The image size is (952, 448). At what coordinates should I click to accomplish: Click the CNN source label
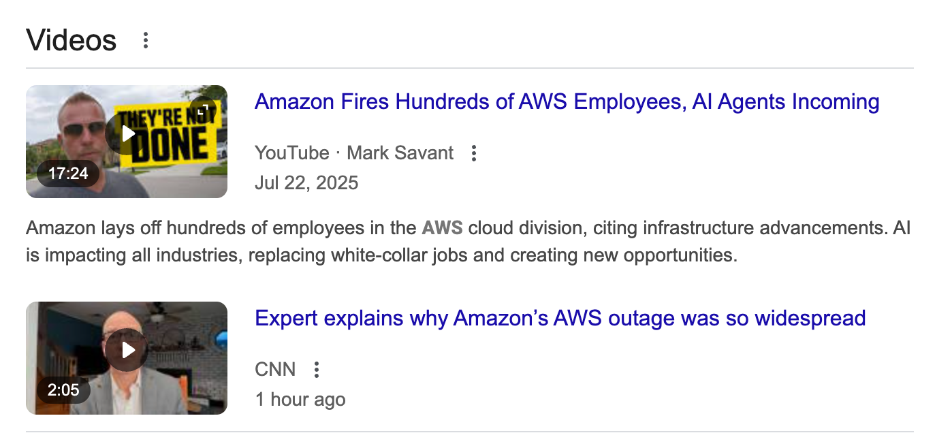[275, 370]
